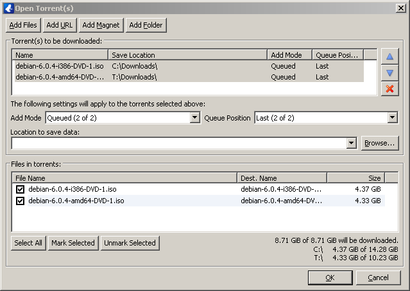
Task: Remove torrent using the red X icon
Action: (x=389, y=88)
